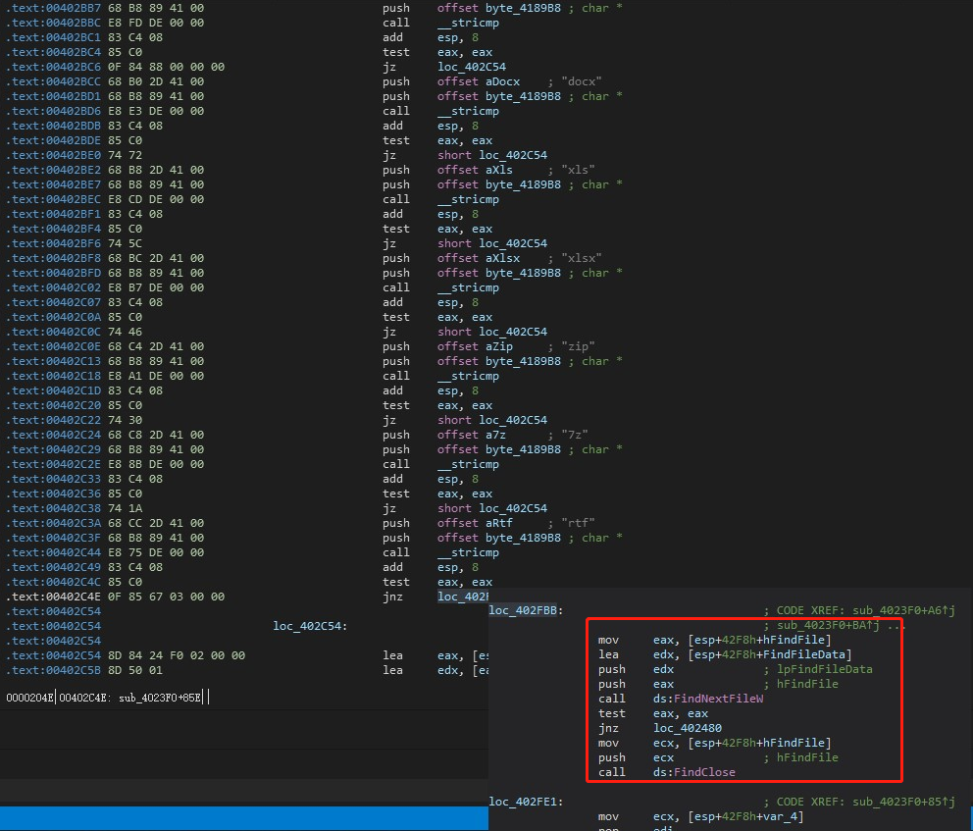Select the "loc_402FE1:" label in popup
Image resolution: width=973 pixels, height=831 pixels.
coord(526,802)
